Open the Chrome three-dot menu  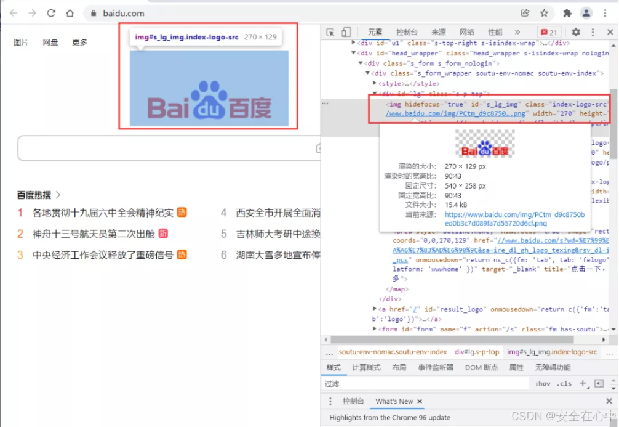coord(605,13)
